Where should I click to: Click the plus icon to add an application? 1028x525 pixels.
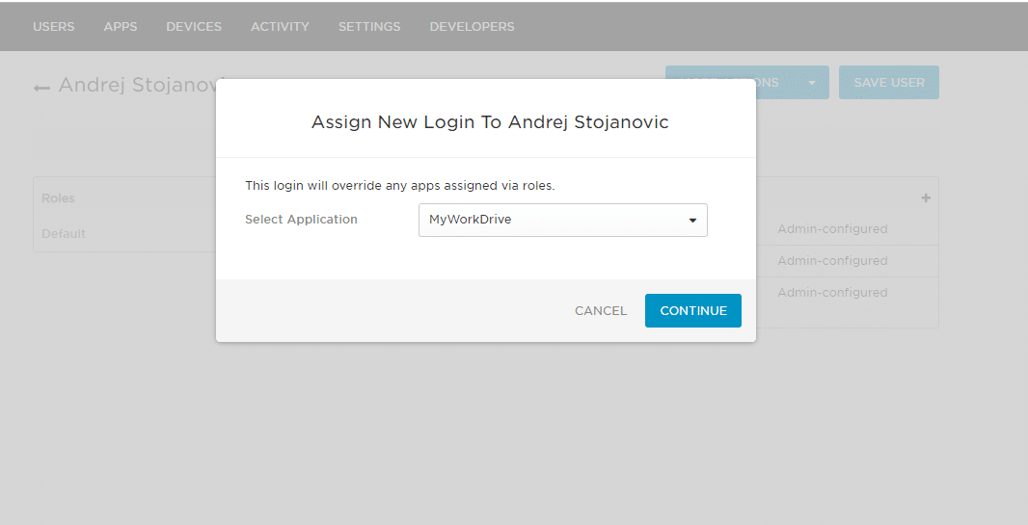point(926,198)
